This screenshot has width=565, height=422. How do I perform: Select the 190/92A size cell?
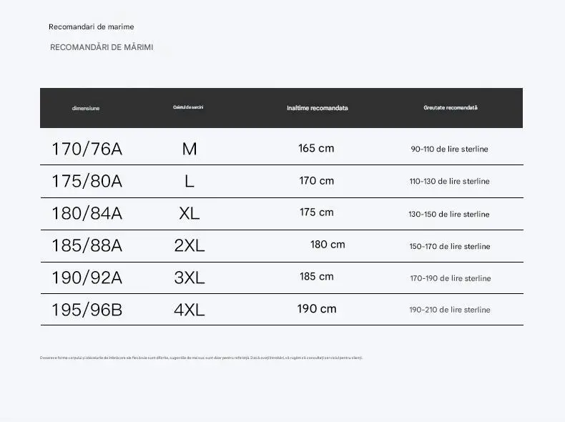click(87, 278)
